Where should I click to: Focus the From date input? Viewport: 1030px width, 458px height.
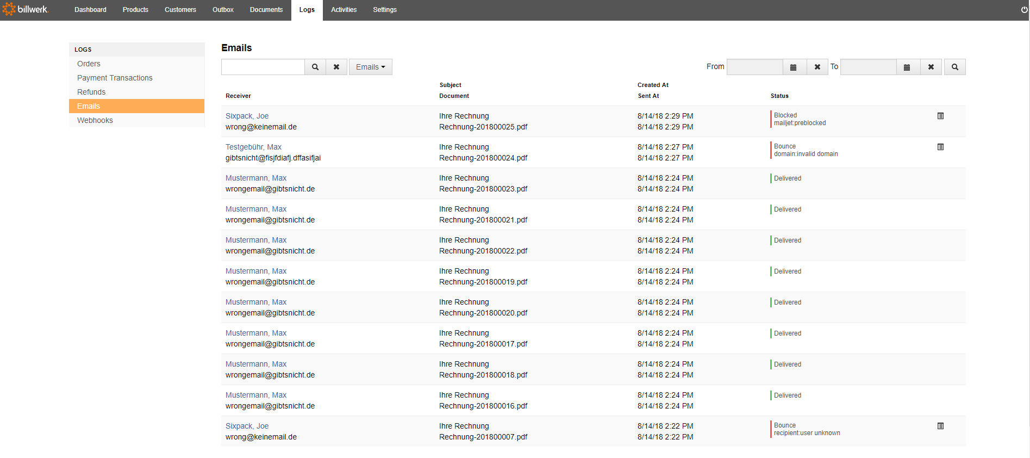[x=754, y=67]
